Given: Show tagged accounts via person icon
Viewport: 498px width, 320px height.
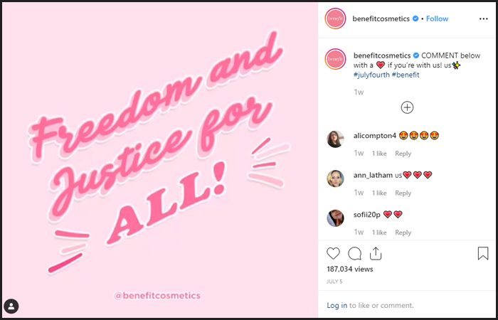Looking at the screenshot, I should tap(11, 306).
